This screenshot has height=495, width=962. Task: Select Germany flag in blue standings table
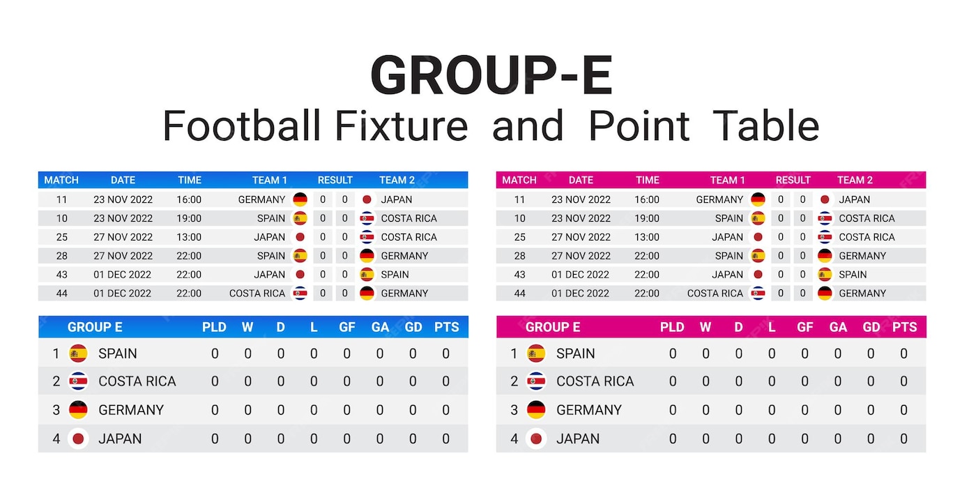click(x=78, y=410)
